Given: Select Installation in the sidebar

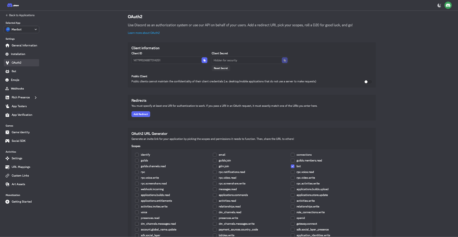Looking at the screenshot, I should 18,54.
